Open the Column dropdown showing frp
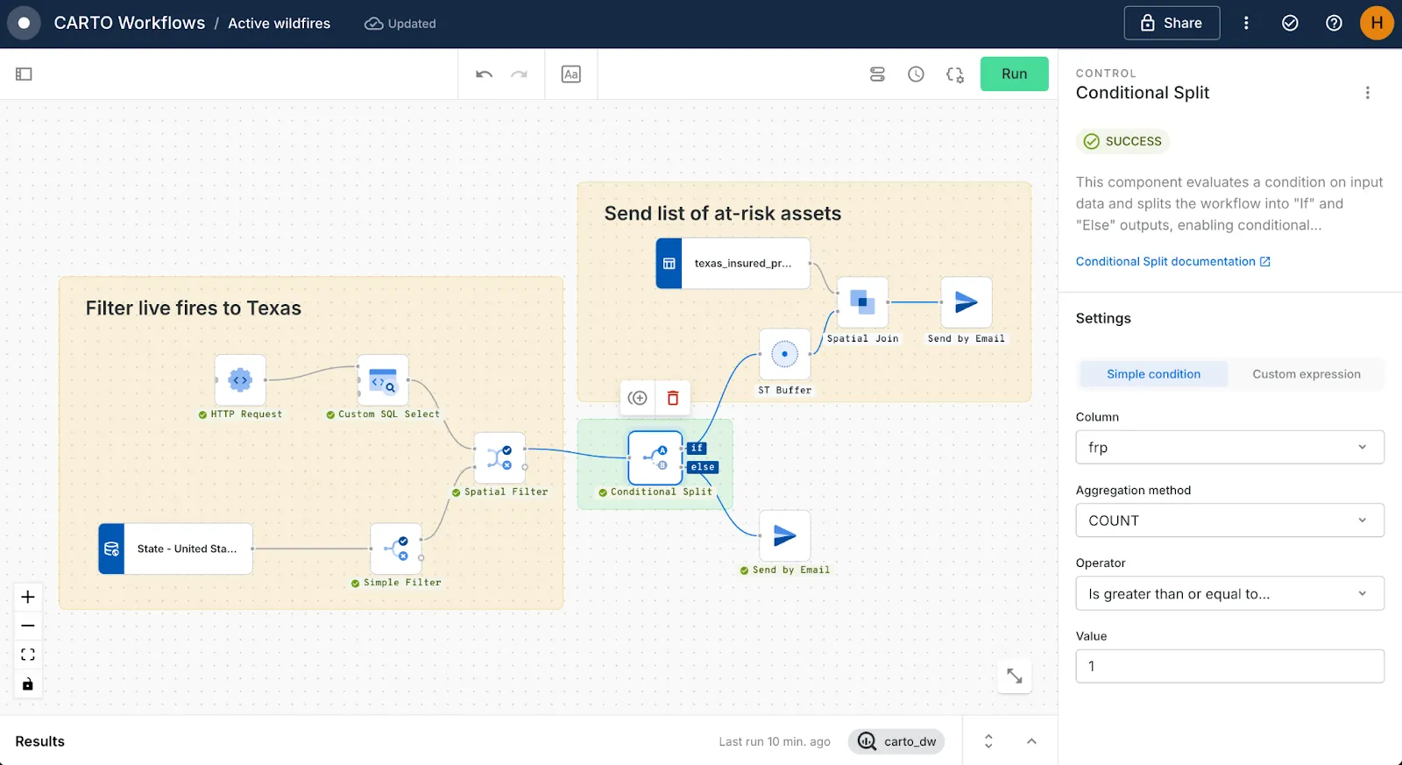This screenshot has height=765, width=1402. tap(1229, 447)
